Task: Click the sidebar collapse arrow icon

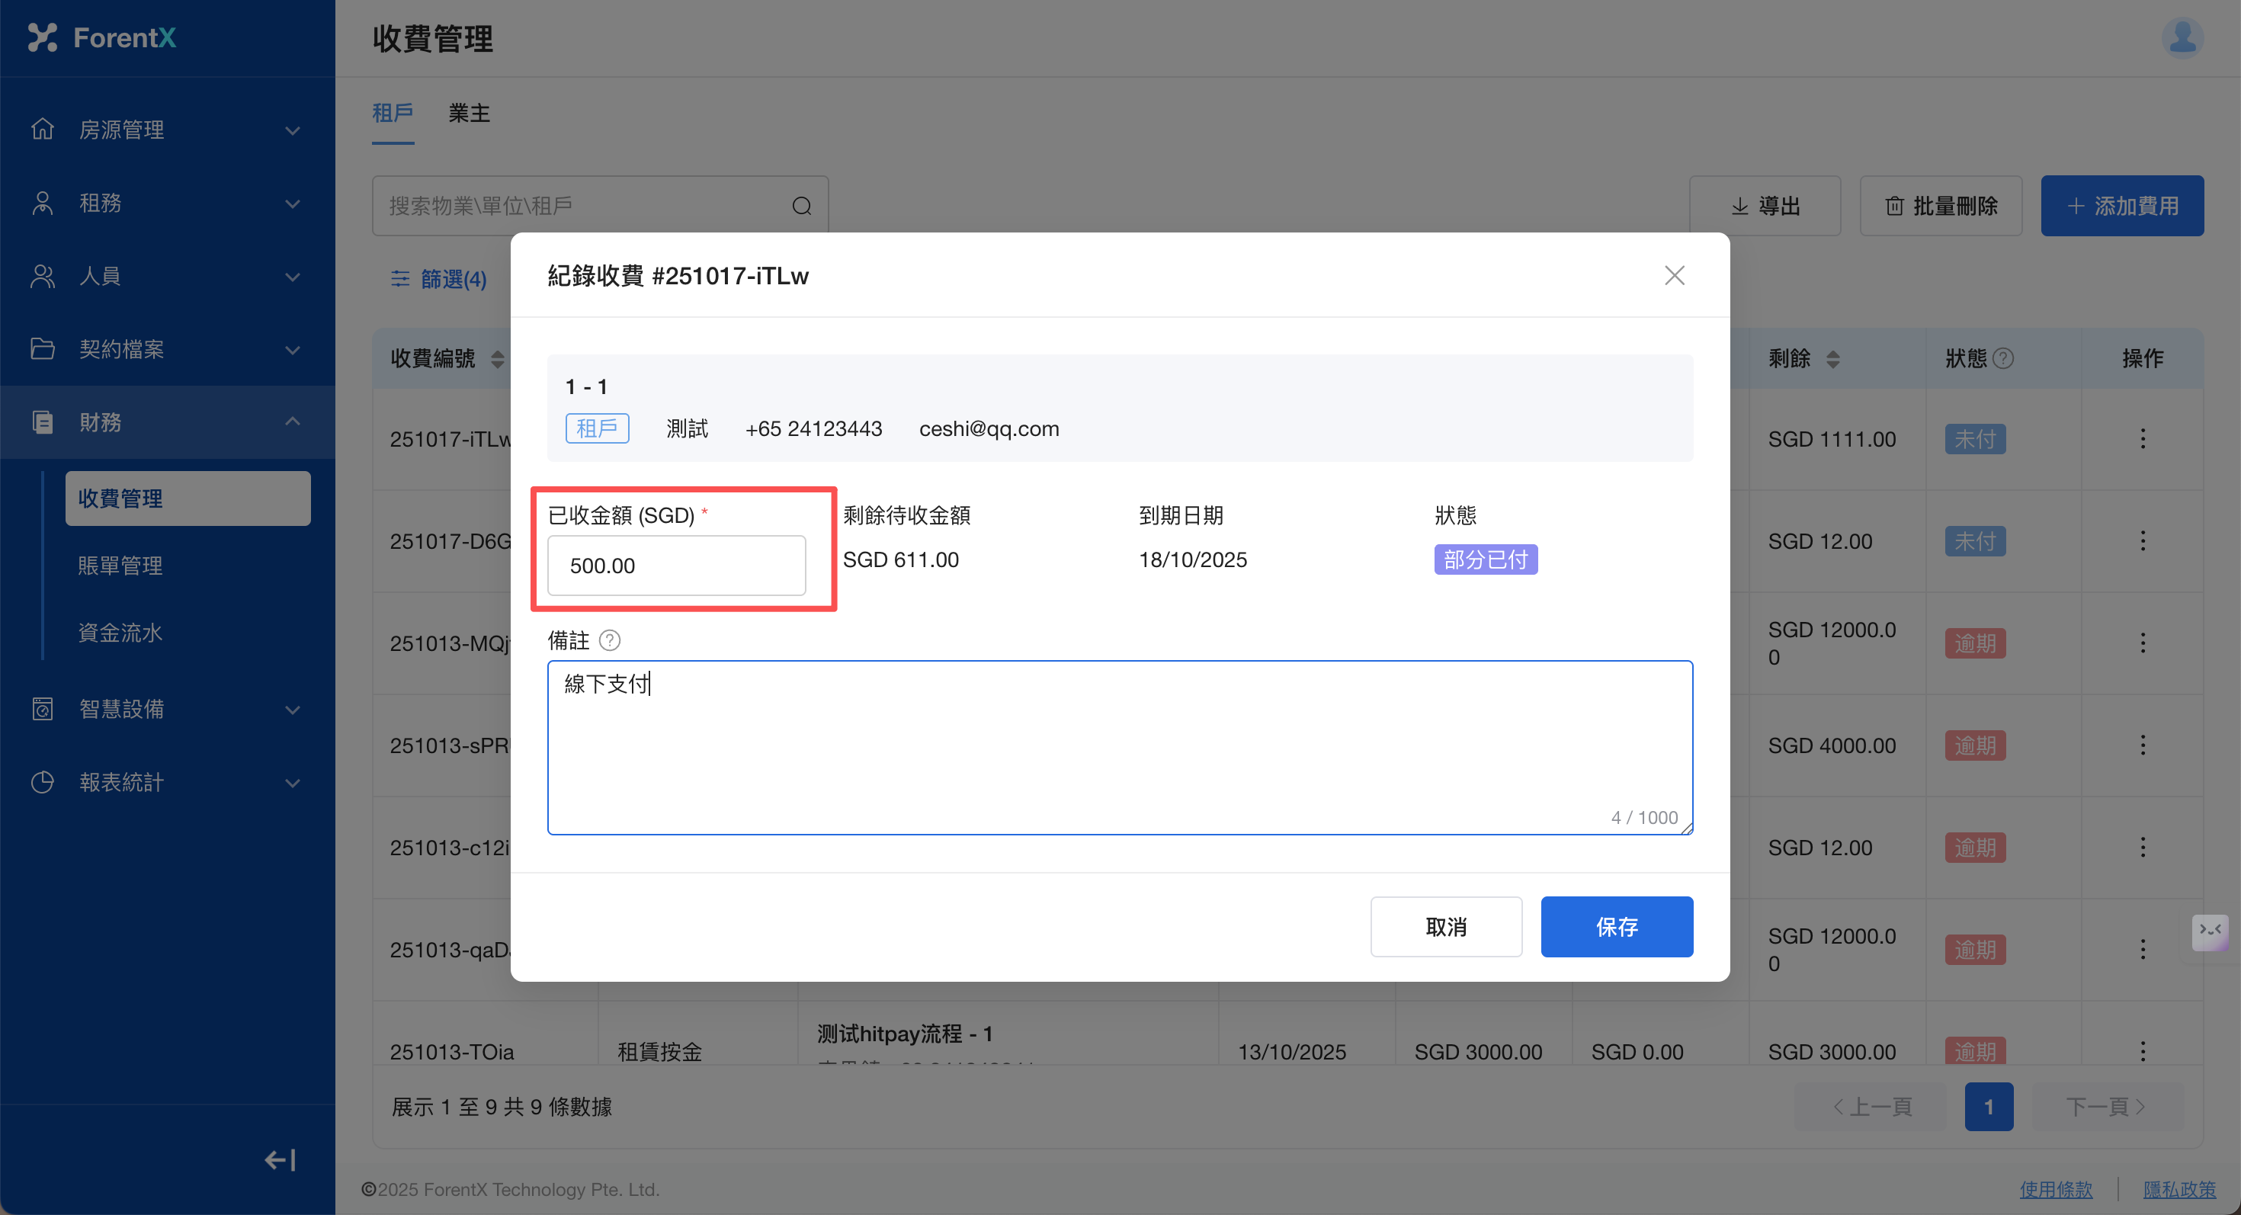Action: pos(281,1159)
